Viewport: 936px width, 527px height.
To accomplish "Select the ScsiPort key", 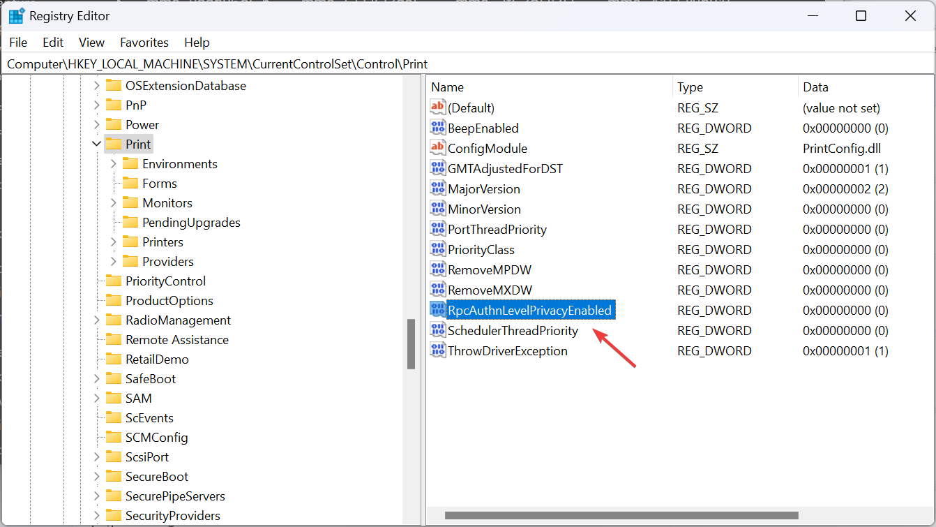I will (147, 457).
